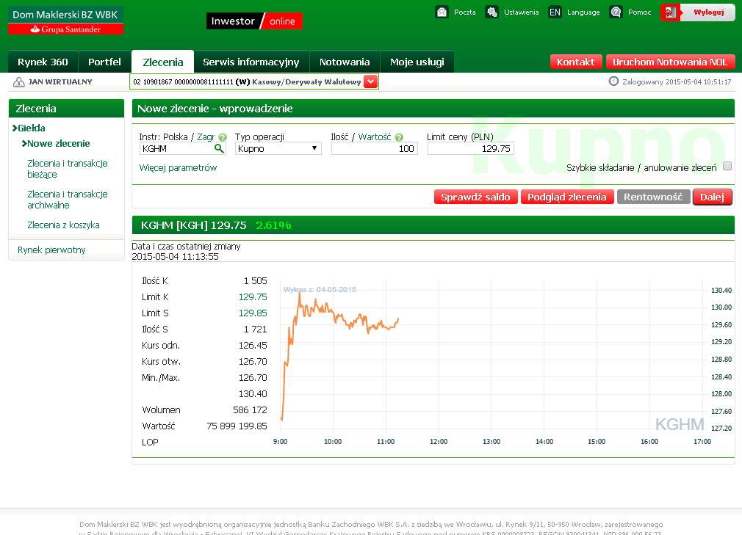This screenshot has height=535, width=742.
Task: Click the Wartość link
Action: 375,137
